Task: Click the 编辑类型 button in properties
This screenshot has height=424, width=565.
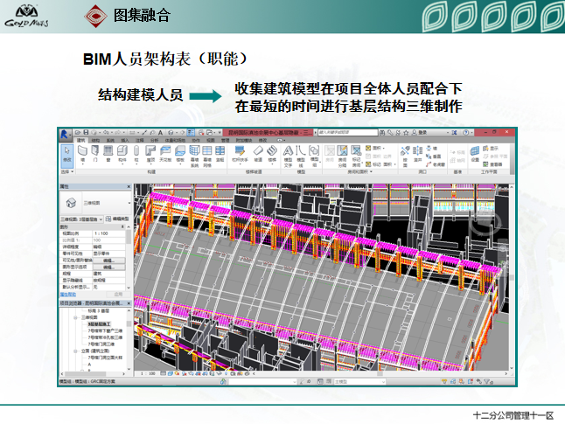Action: pos(121,219)
